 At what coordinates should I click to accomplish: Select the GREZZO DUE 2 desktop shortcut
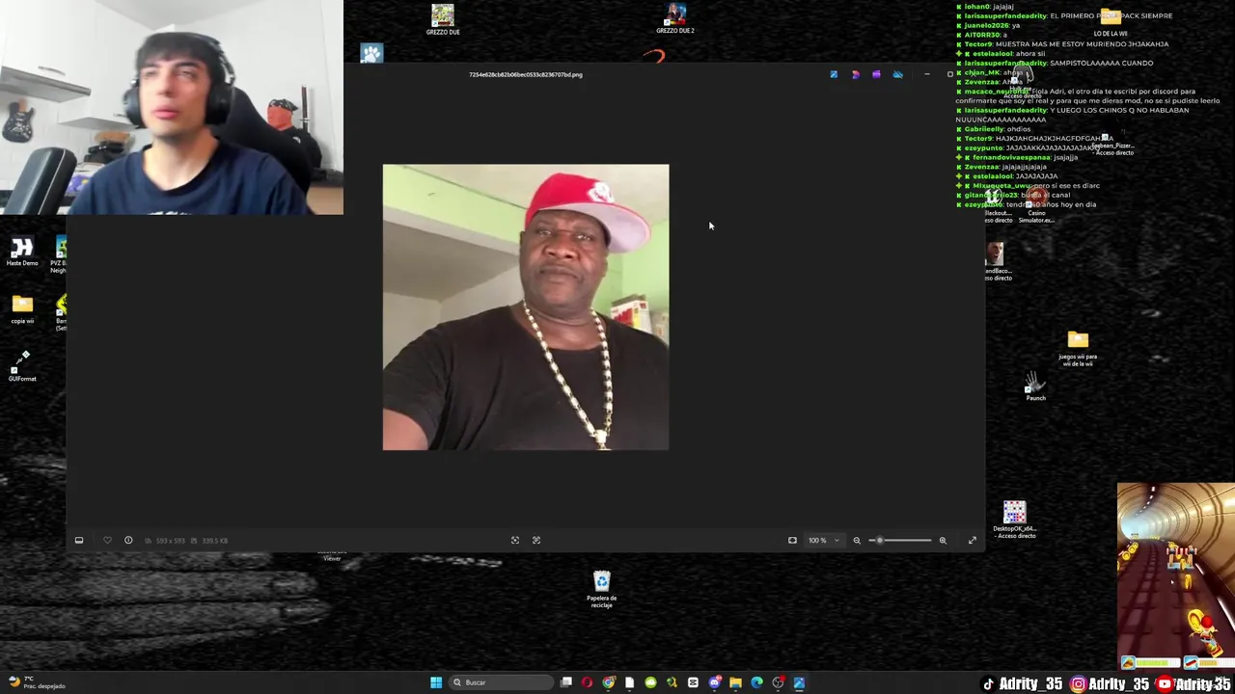pos(675,18)
